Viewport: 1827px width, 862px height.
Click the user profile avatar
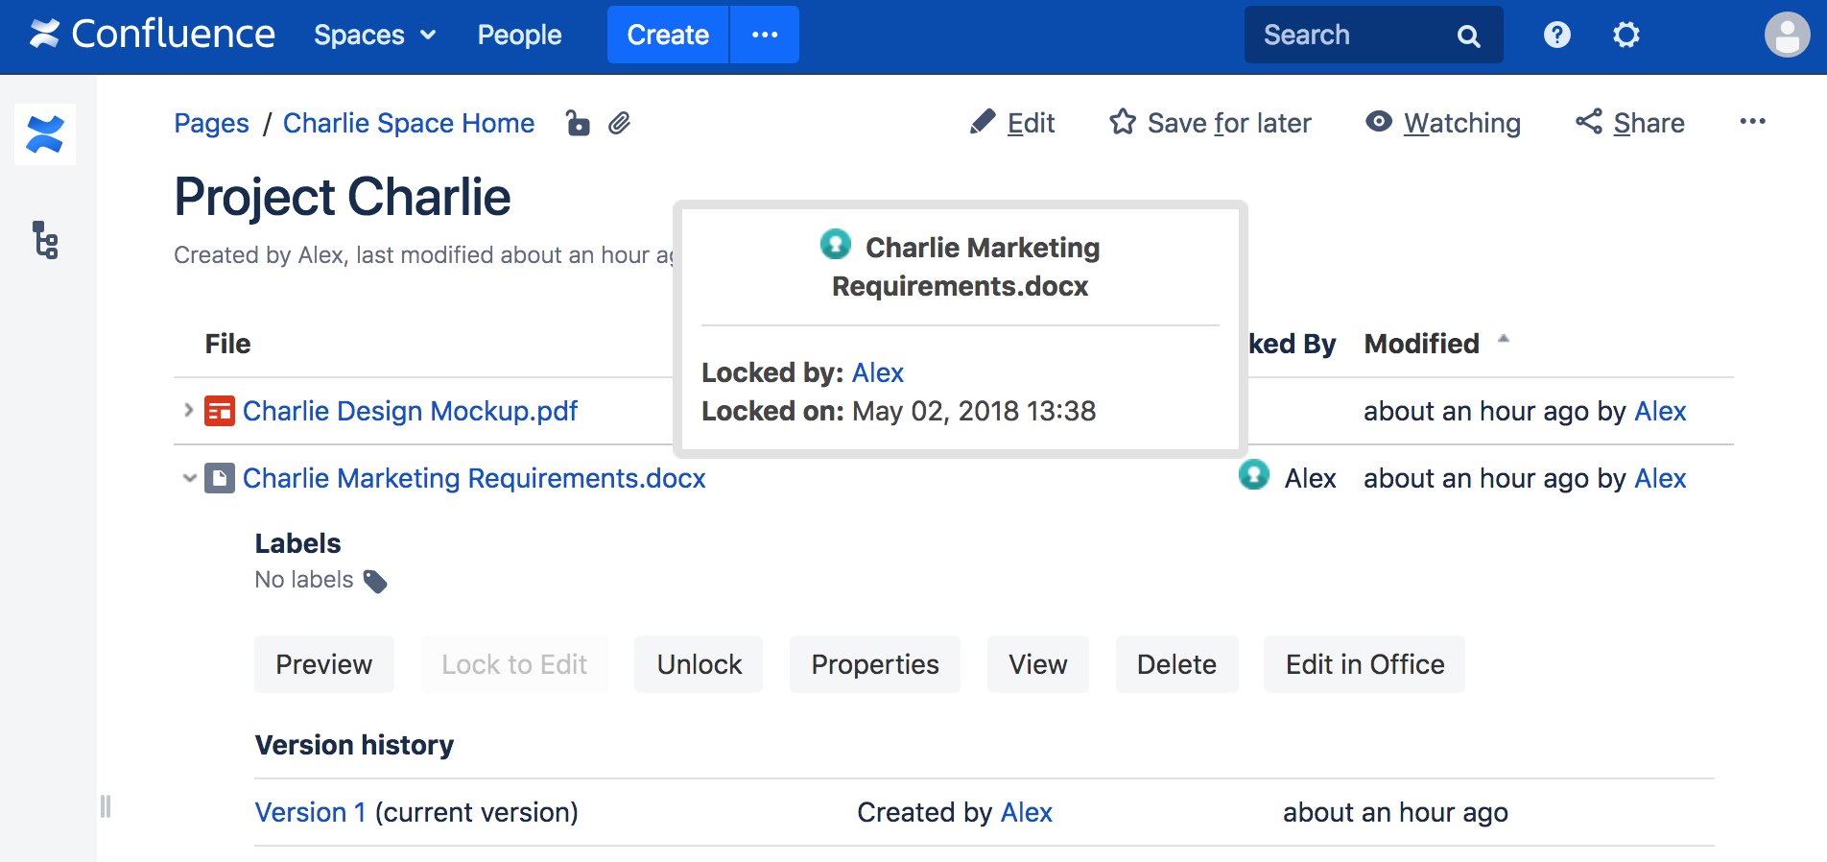[x=1787, y=36]
